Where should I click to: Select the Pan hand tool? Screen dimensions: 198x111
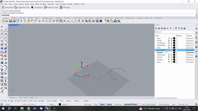36,21
